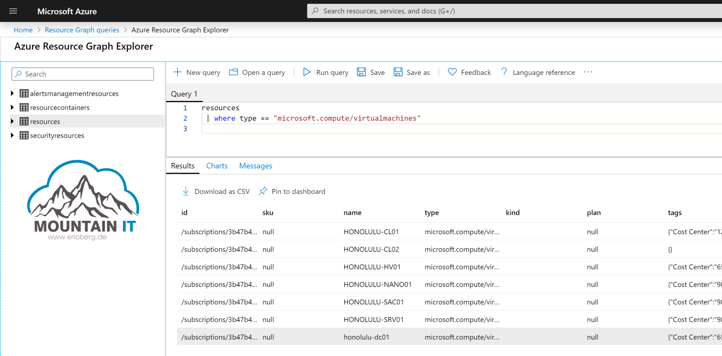The width and height of the screenshot is (722, 356).
Task: Click the tags column header
Action: coord(675,213)
